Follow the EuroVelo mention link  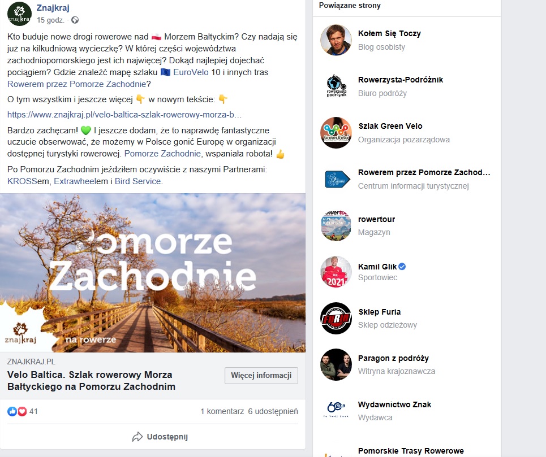click(191, 72)
